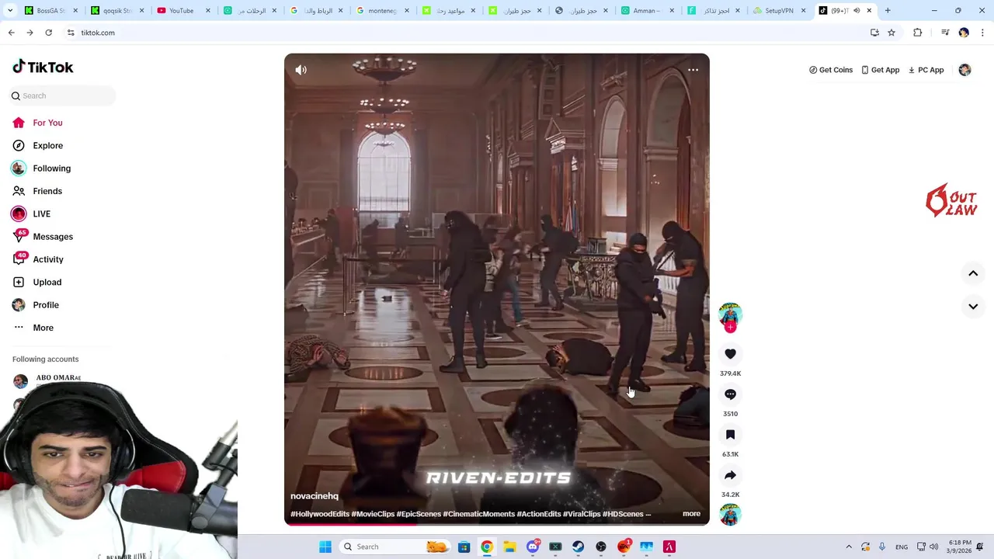Open OBS Studio from the taskbar
This screenshot has height=559, width=994.
click(601, 547)
